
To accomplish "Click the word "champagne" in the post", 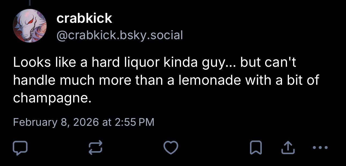I will (50, 98).
